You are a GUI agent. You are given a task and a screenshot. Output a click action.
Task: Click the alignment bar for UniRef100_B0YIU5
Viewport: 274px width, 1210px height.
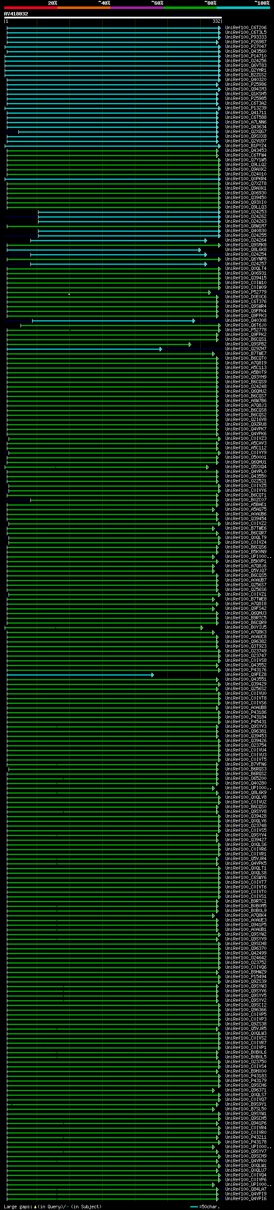click(104, 628)
